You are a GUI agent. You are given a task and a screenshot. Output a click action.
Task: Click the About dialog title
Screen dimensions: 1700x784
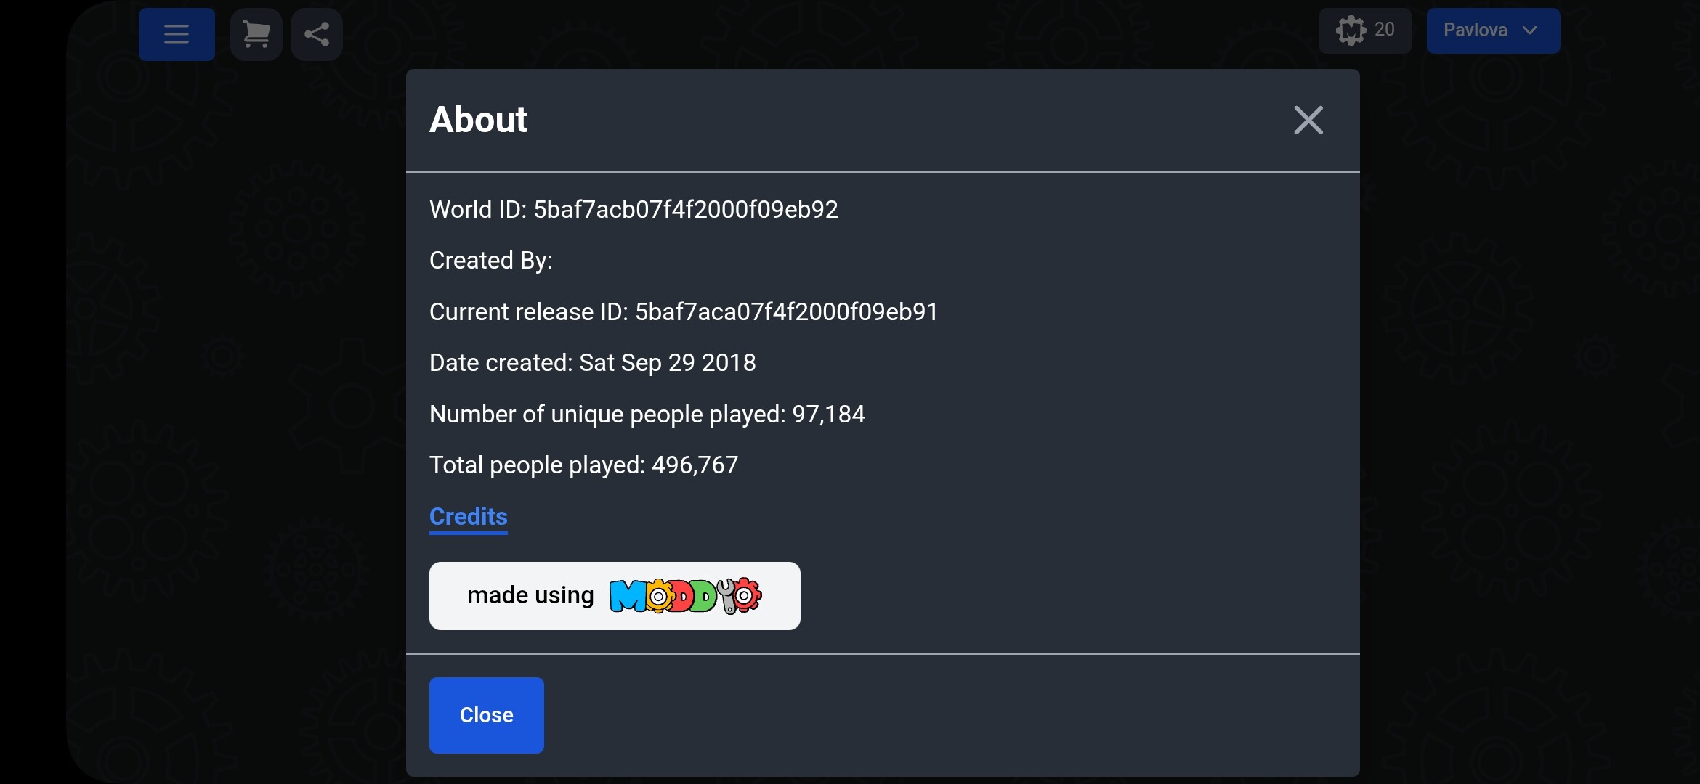coord(478,120)
